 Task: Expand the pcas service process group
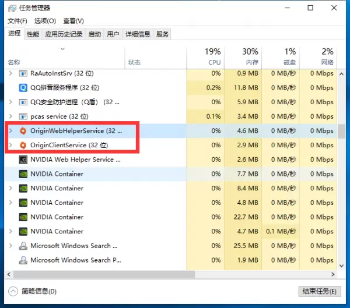coord(10,116)
